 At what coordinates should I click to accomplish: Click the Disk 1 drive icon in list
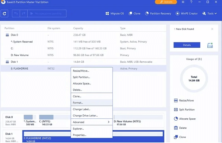pyautogui.click(x=7, y=62)
